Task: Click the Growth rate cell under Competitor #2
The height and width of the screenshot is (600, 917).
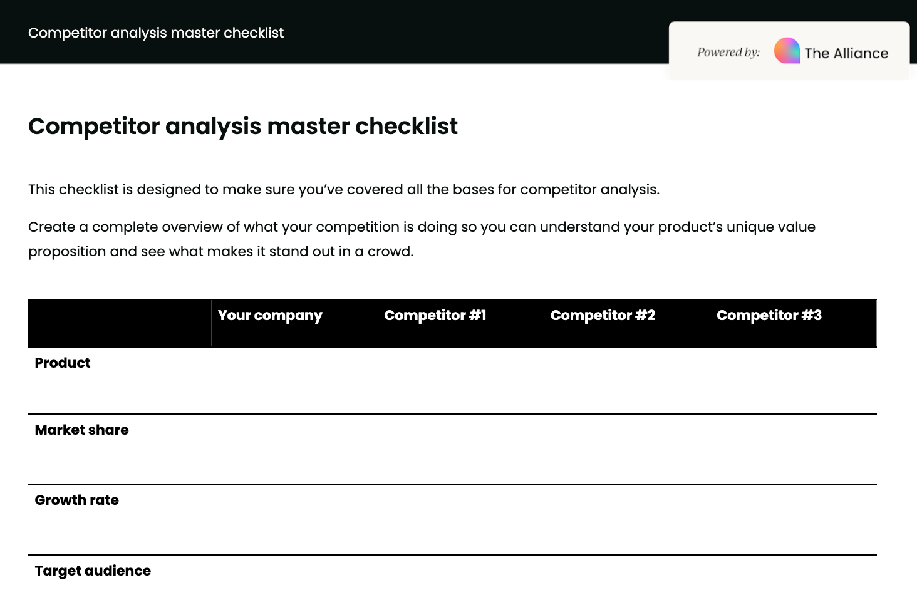Action: pos(627,519)
